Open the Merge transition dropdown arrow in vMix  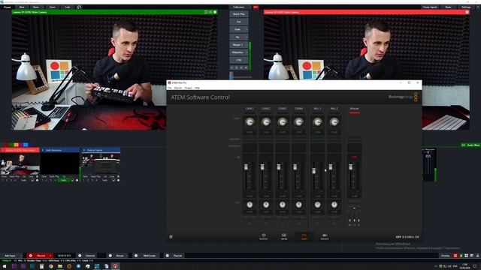click(x=247, y=45)
